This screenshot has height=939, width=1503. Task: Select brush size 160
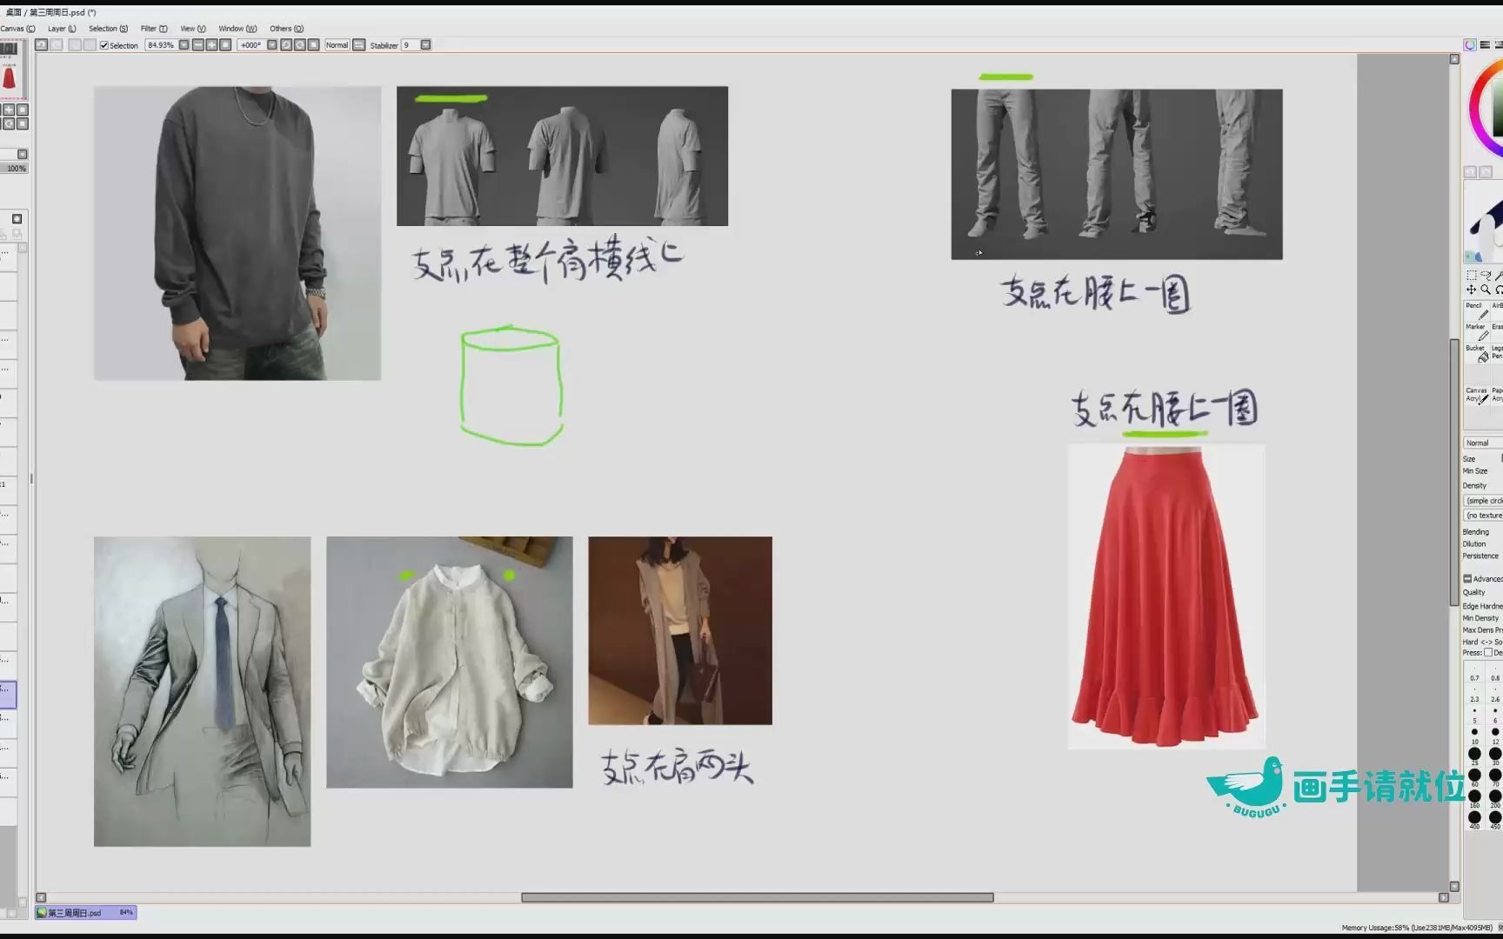pyautogui.click(x=1474, y=798)
